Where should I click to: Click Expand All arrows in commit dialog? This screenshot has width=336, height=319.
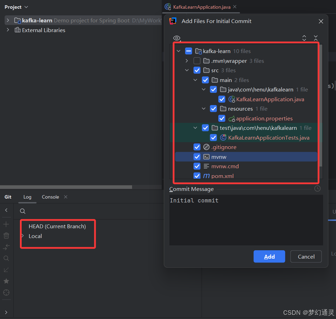tap(304, 38)
